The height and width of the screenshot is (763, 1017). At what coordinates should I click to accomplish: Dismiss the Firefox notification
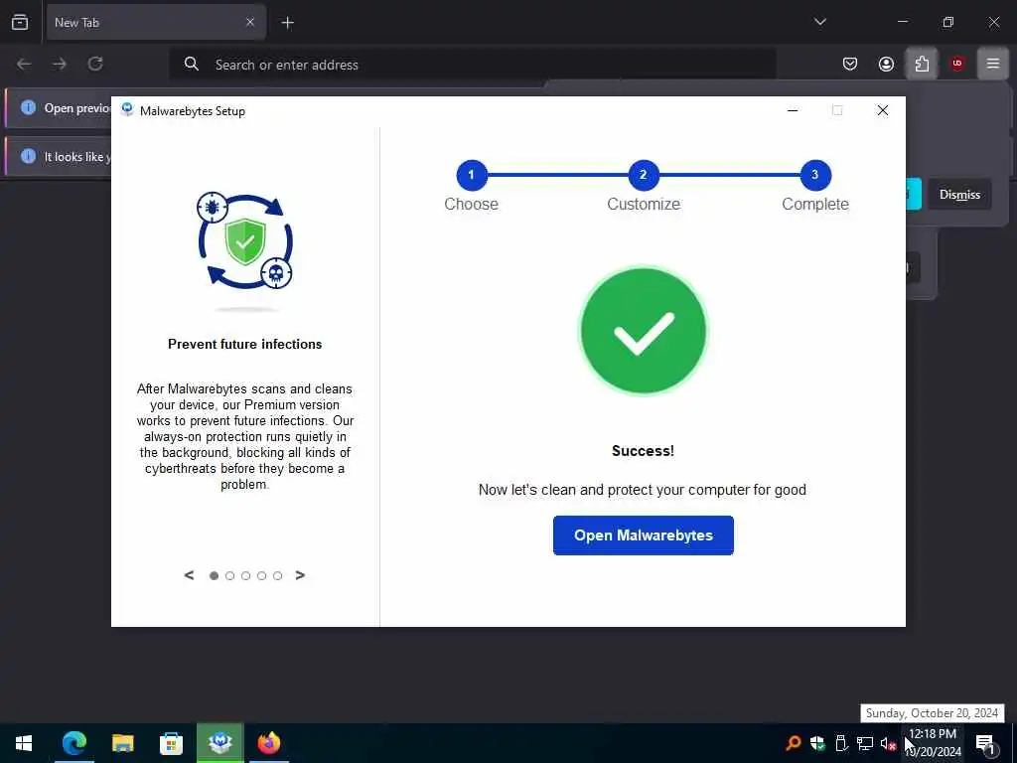pyautogui.click(x=959, y=194)
